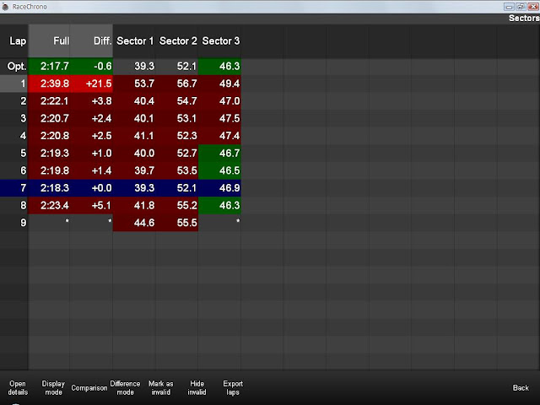
Task: Click the Sector 3 column header
Action: pos(219,41)
